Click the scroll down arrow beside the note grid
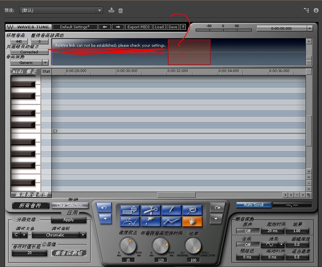322x267 pixels. coord(309,177)
